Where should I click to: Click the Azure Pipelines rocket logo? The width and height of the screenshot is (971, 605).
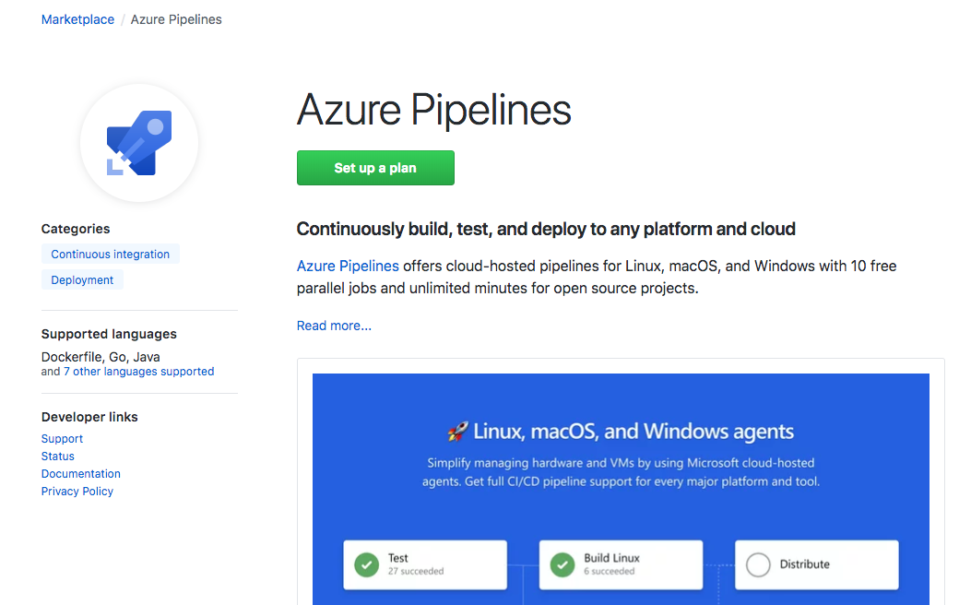click(139, 144)
